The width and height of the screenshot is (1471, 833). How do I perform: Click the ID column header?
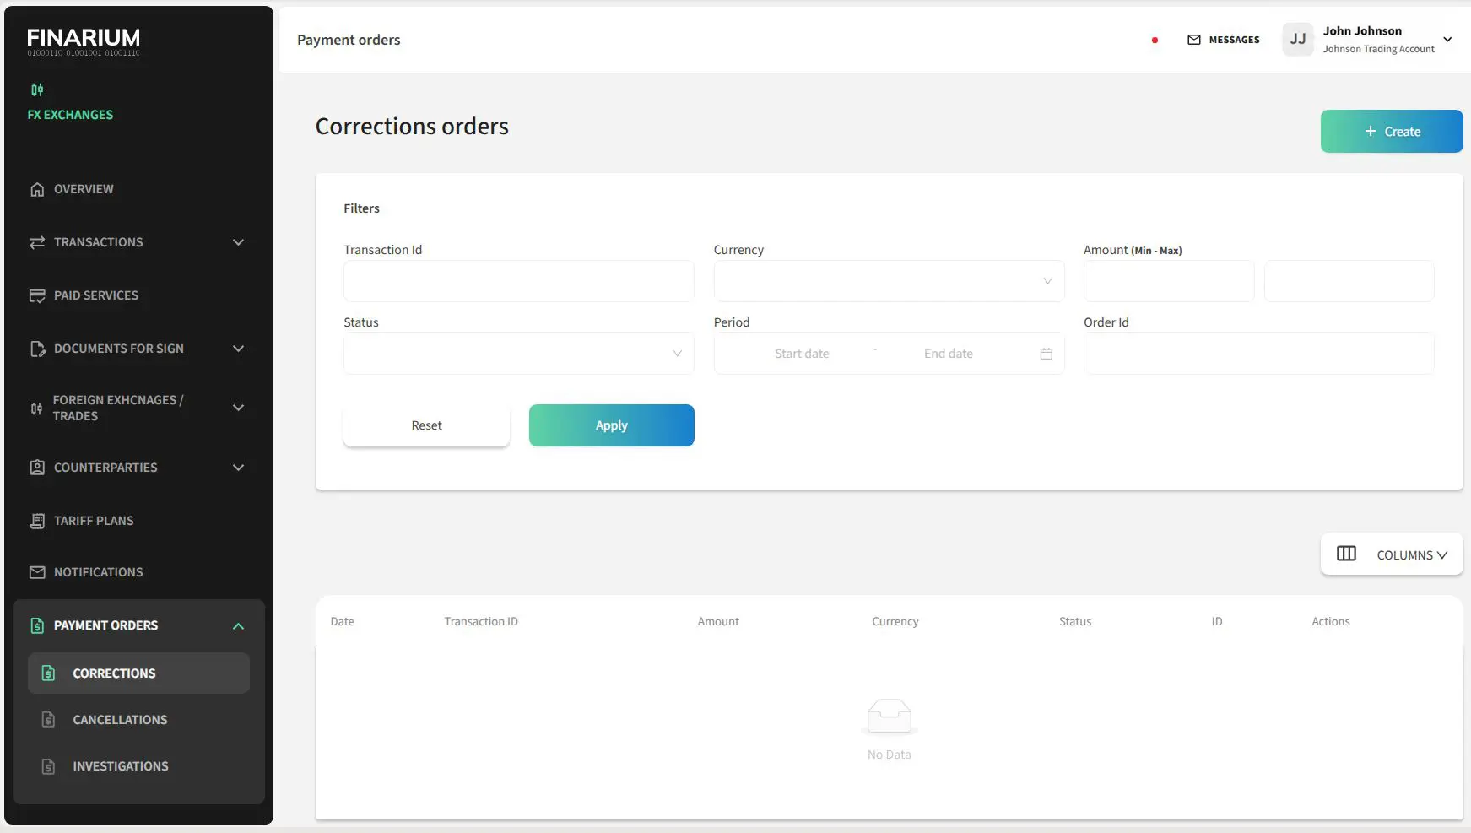point(1217,621)
